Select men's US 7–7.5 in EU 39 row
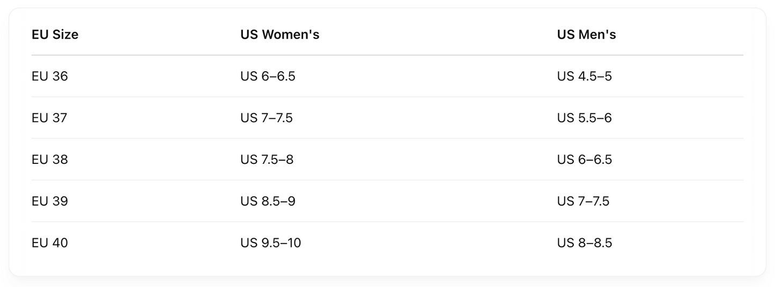Viewport: 775px width, 287px height. [583, 201]
